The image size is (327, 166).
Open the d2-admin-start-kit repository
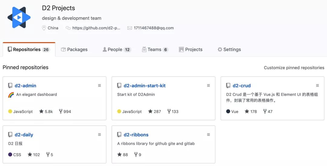click(x=144, y=86)
